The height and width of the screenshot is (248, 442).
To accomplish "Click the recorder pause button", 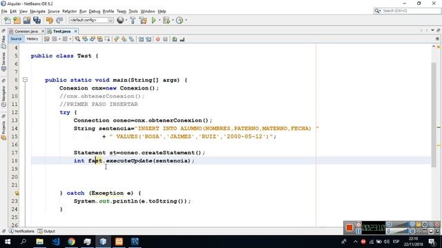I will [358, 231].
